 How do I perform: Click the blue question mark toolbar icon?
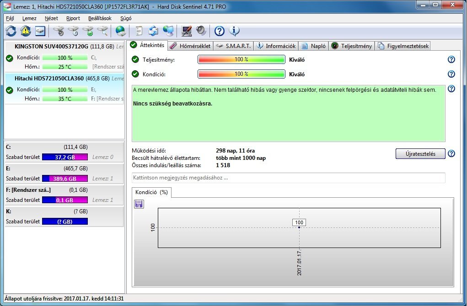220,31
